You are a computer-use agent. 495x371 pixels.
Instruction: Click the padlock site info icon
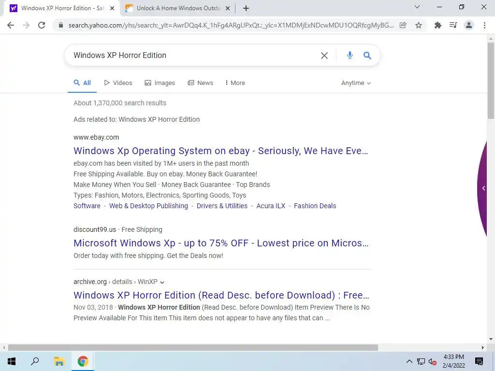[61, 25]
